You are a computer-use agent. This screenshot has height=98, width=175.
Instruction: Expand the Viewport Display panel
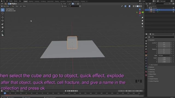[x=153, y=79]
